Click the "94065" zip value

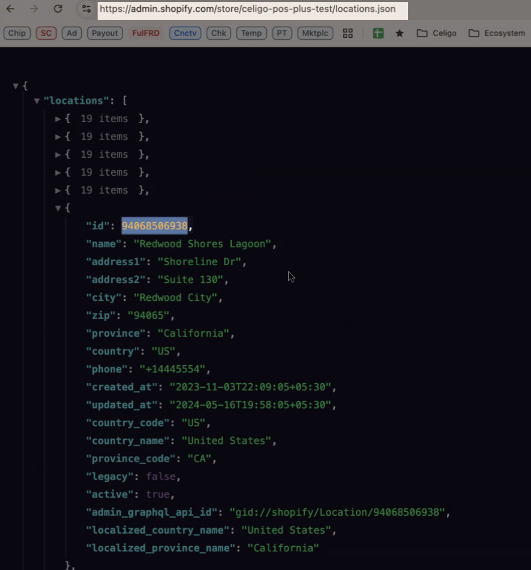click(149, 315)
